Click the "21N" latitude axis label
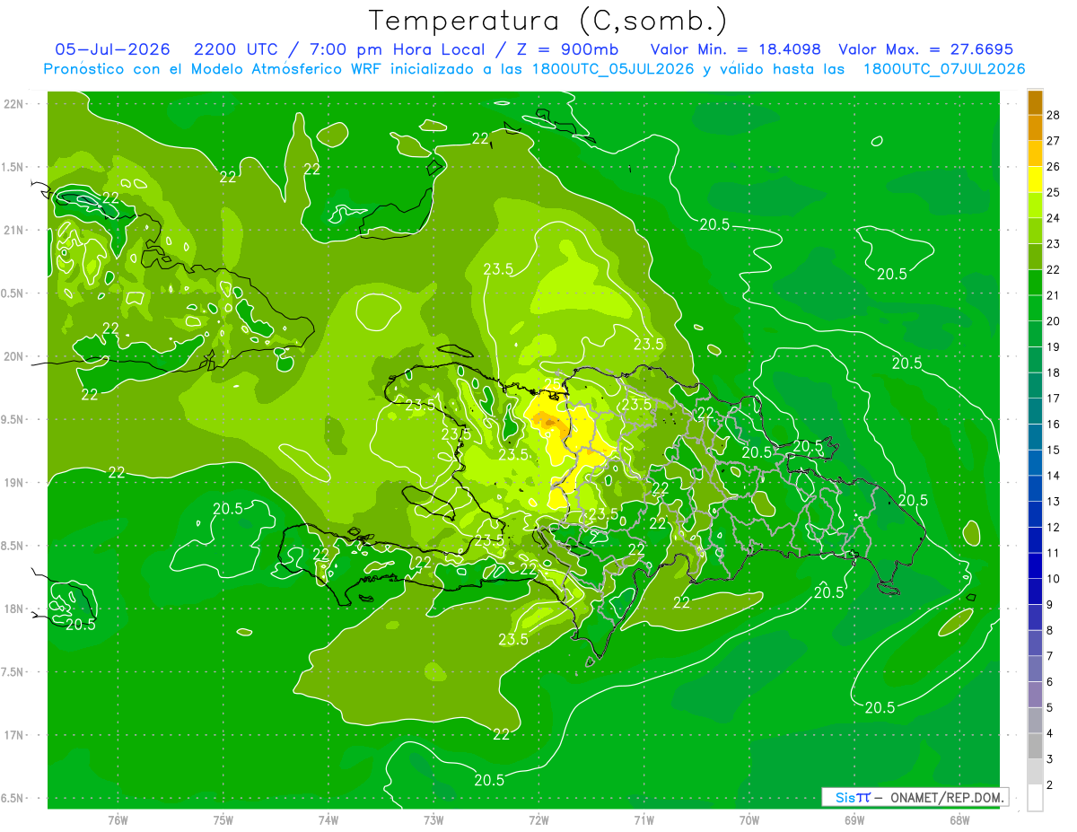 coord(13,230)
